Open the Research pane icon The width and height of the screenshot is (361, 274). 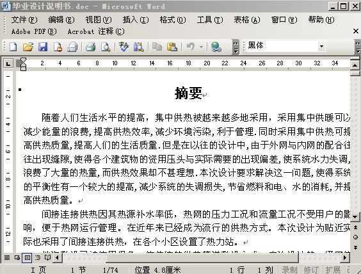point(139,47)
